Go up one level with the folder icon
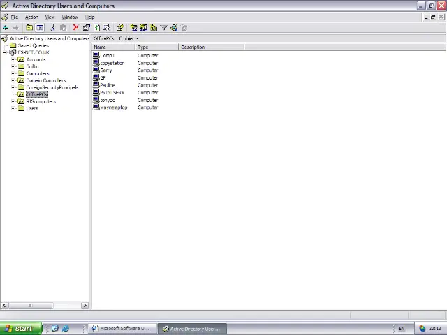 coord(29,28)
